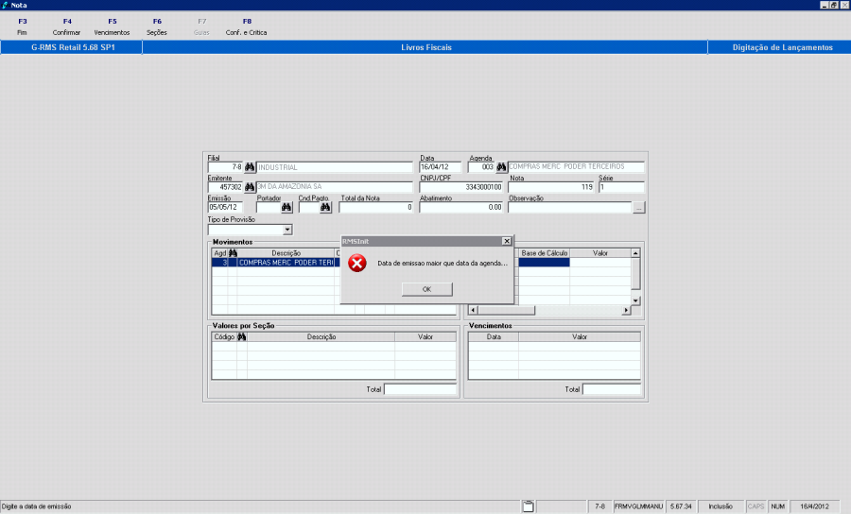Open Filial lookup binoculars icon

(250, 167)
